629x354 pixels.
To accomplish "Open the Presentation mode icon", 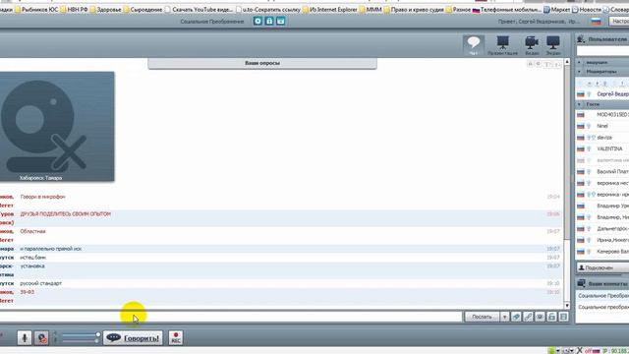I will 502,45.
